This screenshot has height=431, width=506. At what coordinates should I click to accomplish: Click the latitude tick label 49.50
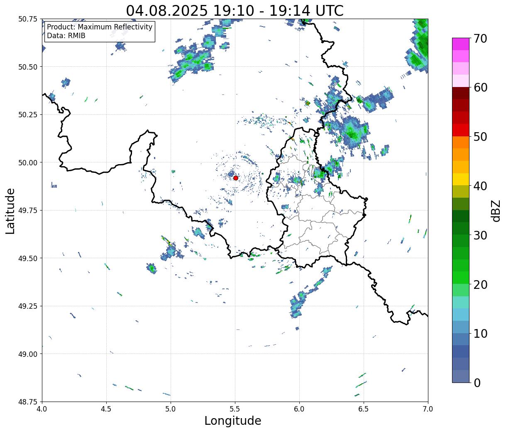(28, 258)
